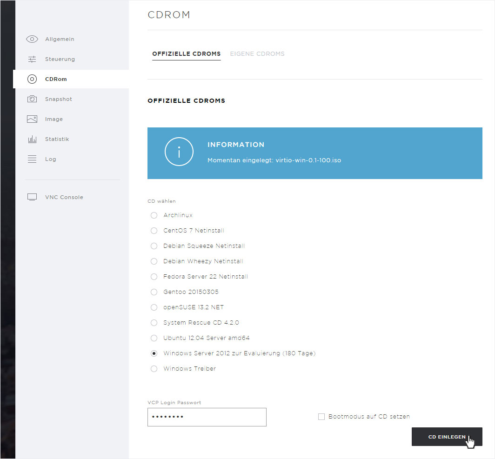
Task: Click the disc icon for CDRom
Action: click(32, 79)
